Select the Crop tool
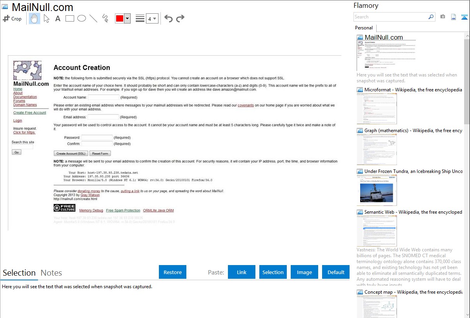Viewport: 470px width, 318px height. 12,18
